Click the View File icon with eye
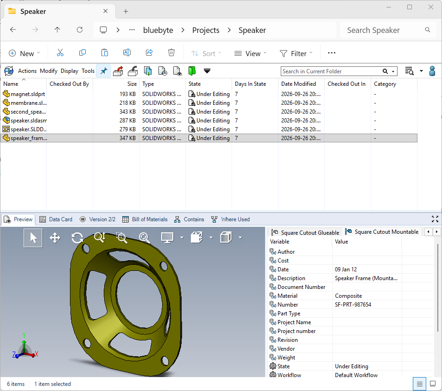This screenshot has width=442, height=391. tap(177, 71)
